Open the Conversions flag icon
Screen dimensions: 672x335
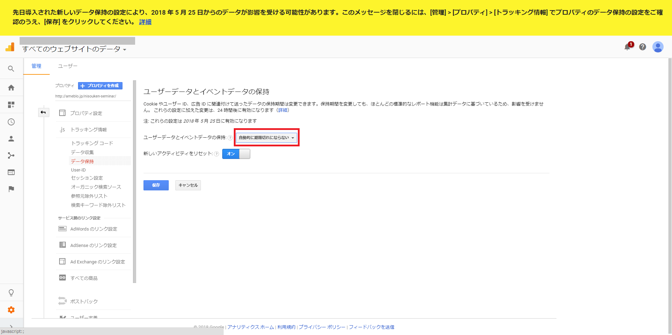tap(11, 189)
